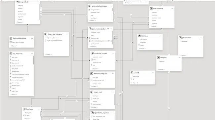Screen dimensions: 215x120
Task: Open more options for facts_actual_estimates table
Action: (x=111, y=6)
